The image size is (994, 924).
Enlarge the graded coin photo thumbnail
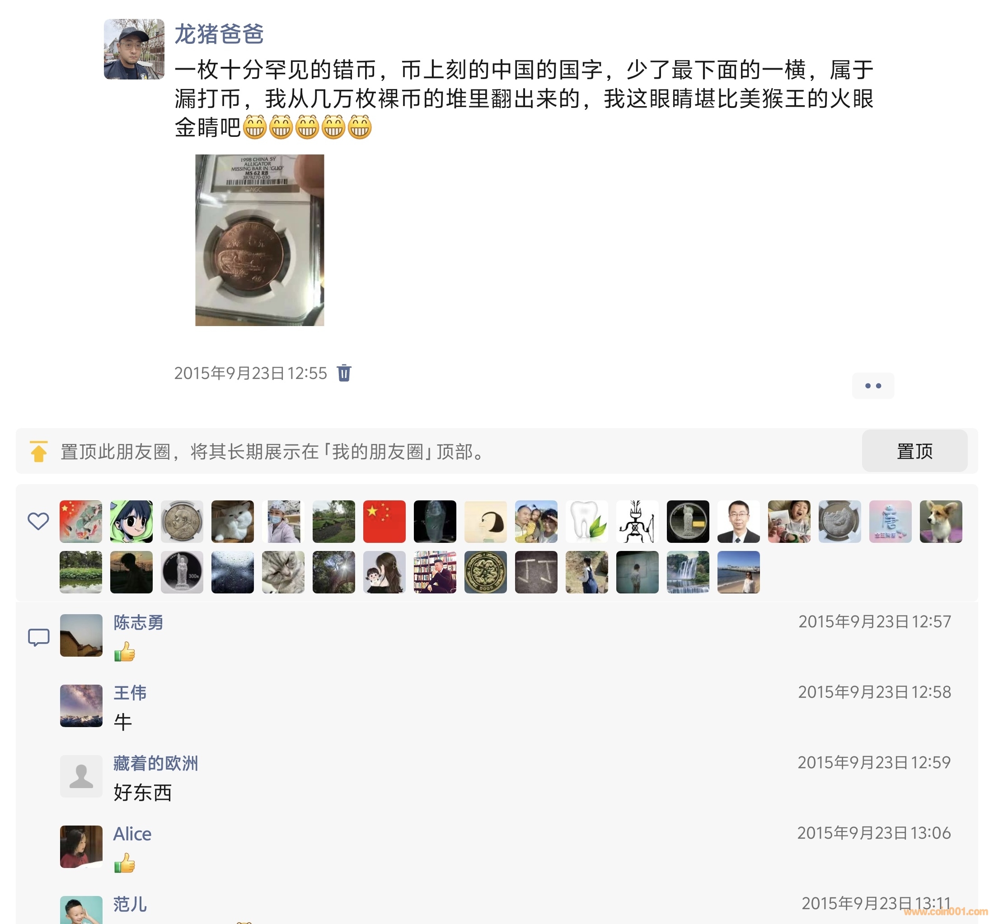coord(259,240)
